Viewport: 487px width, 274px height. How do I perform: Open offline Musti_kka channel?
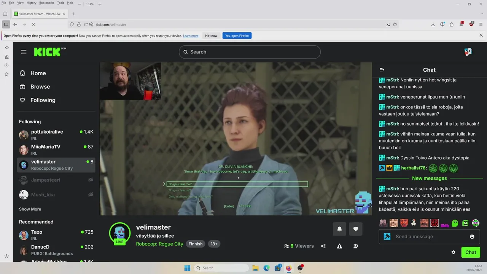pos(56,194)
